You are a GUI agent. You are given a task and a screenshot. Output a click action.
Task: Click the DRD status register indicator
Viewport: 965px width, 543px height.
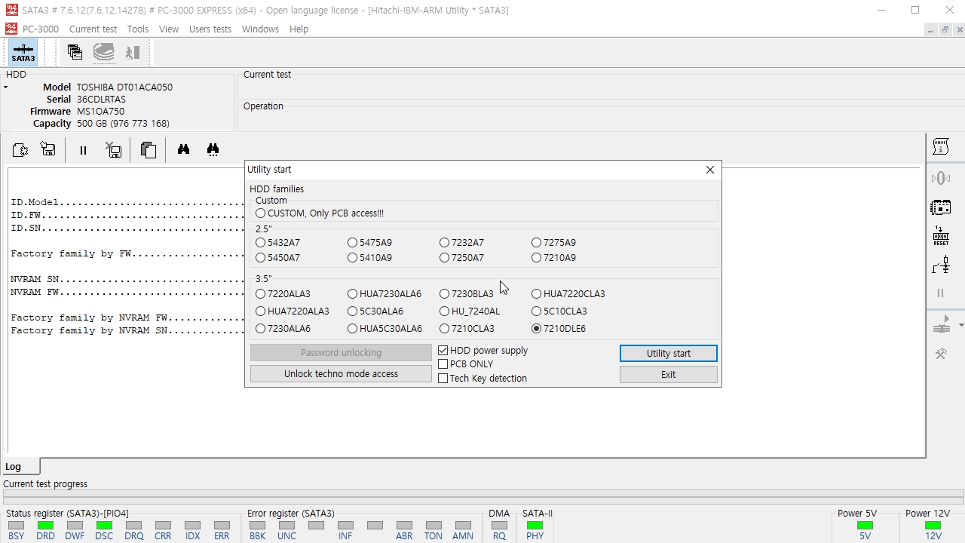click(x=45, y=526)
